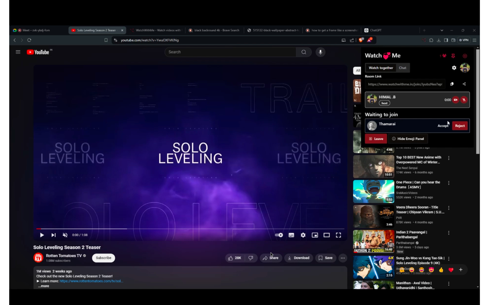Seek on the video progress bar
The width and height of the screenshot is (489, 305).
(190, 229)
